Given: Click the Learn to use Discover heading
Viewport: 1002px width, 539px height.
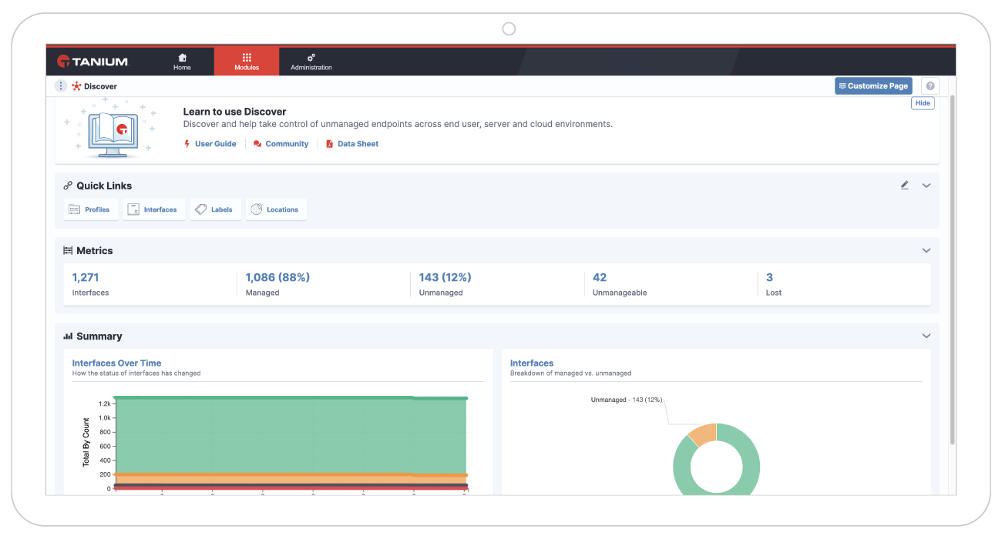Looking at the screenshot, I should coord(234,112).
